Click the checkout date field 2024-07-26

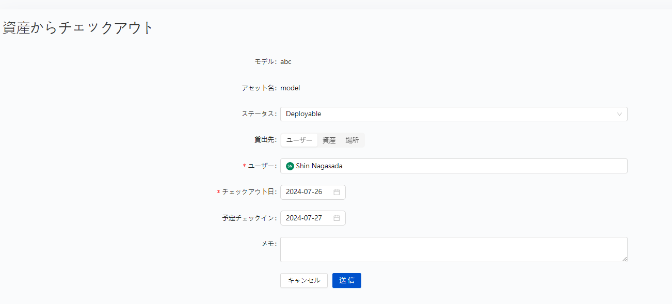[305, 192]
